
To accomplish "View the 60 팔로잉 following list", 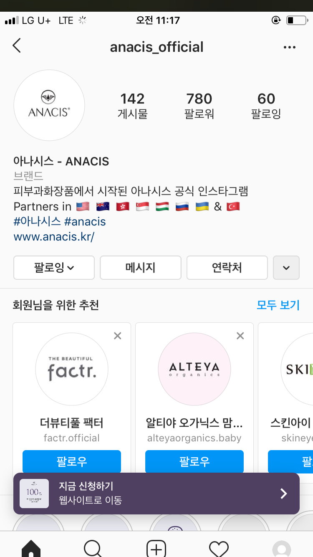I will click(x=266, y=106).
